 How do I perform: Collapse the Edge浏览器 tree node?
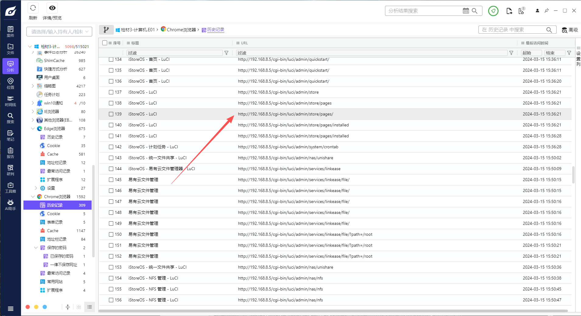click(x=33, y=129)
